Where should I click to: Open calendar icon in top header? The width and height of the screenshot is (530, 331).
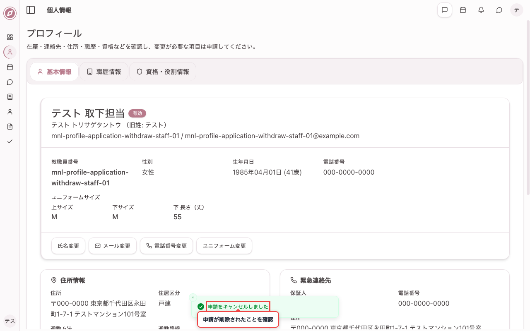(463, 10)
